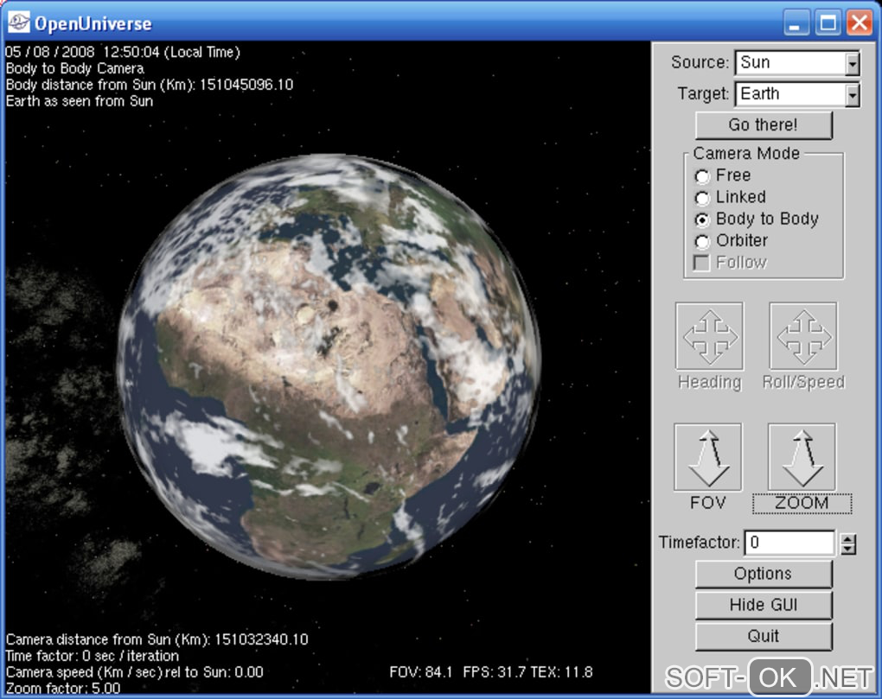Minimize the OpenUniverse window
Image resolution: width=882 pixels, height=699 pixels.
coord(796,23)
